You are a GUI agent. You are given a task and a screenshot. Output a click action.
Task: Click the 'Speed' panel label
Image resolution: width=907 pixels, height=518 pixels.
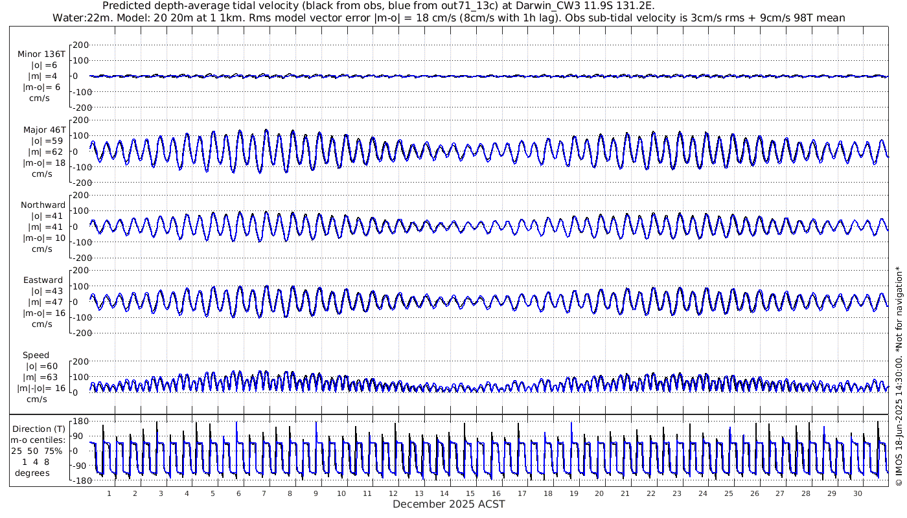click(x=36, y=355)
